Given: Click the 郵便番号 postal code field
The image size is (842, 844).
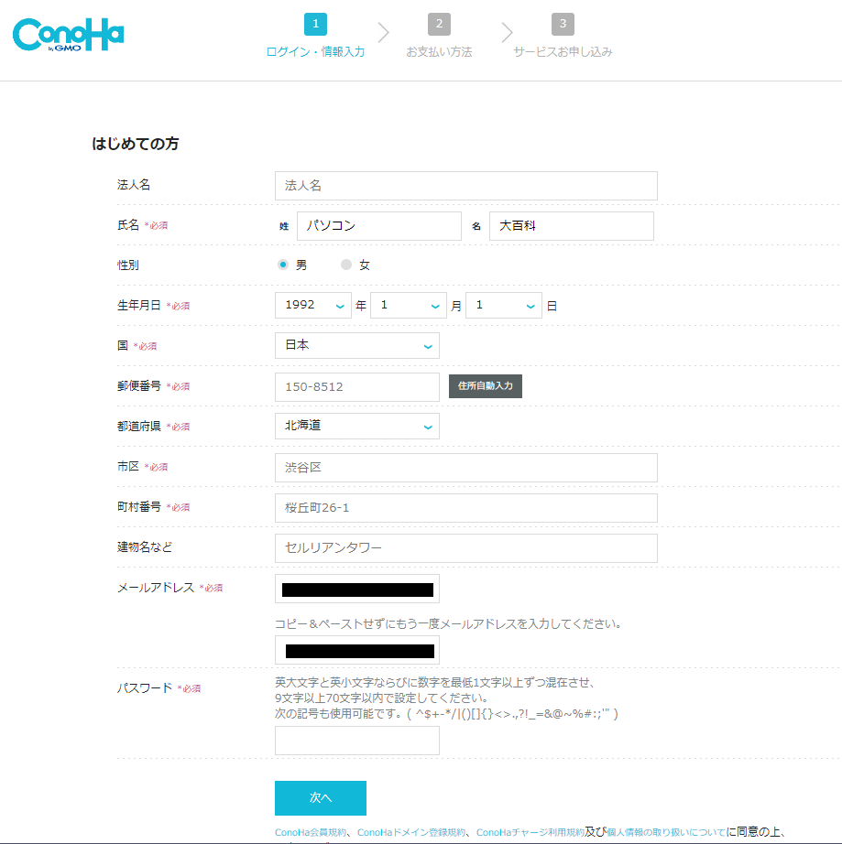Looking at the screenshot, I should (x=356, y=387).
